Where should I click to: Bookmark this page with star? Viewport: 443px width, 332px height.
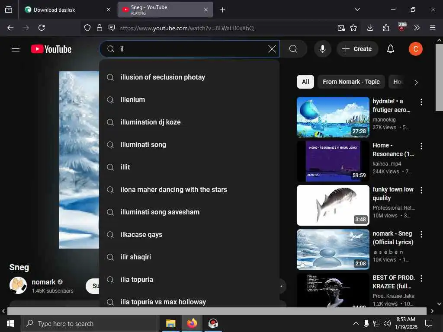pyautogui.click(x=353, y=28)
